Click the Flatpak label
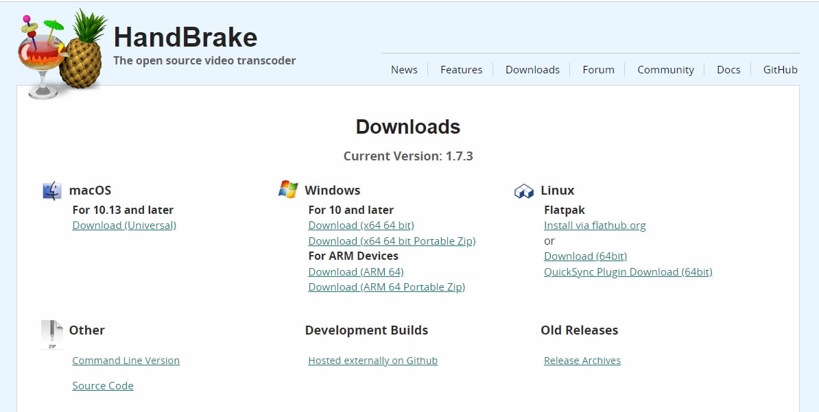Screen dimensions: 819x412 (x=564, y=210)
